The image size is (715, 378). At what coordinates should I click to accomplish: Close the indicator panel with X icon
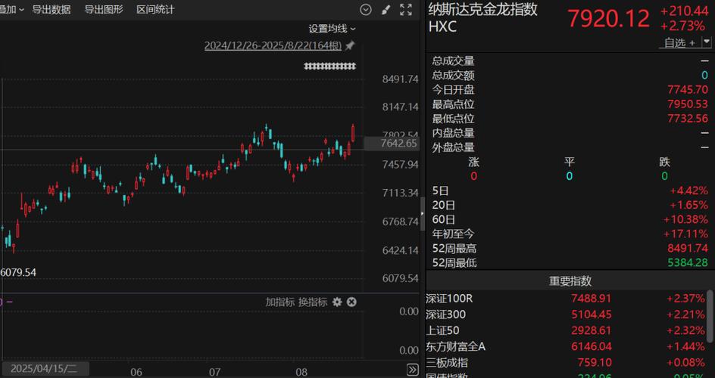(x=351, y=302)
